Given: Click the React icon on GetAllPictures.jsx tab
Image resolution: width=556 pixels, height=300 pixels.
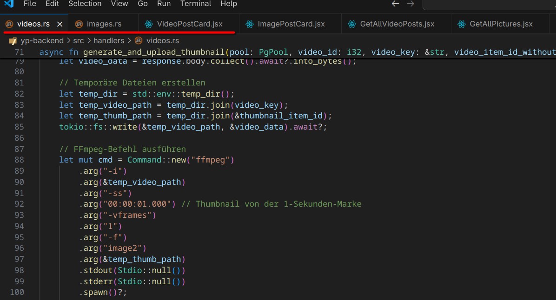Looking at the screenshot, I should pos(462,24).
